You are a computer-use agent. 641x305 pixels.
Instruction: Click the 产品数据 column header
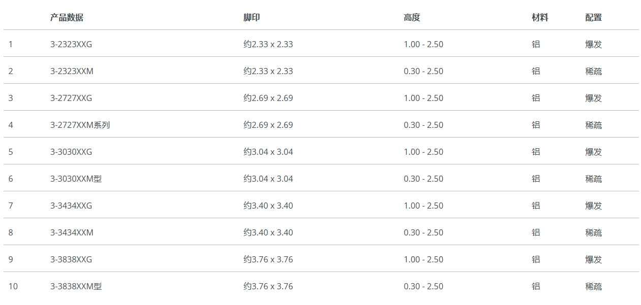click(x=67, y=18)
